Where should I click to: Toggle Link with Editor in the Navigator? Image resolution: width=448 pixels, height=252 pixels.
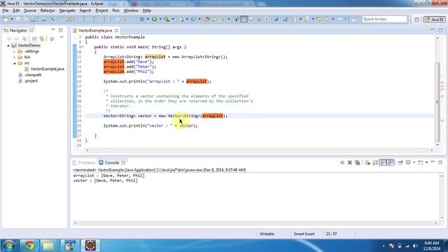[42, 38]
